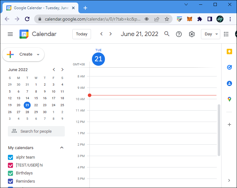The width and height of the screenshot is (237, 188).
Task: Go back in browser history
Action: pos(7,19)
